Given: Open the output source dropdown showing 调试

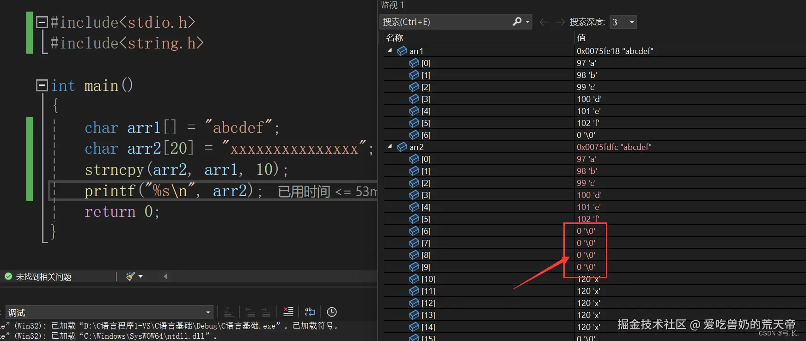Looking at the screenshot, I should pyautogui.click(x=110, y=312).
